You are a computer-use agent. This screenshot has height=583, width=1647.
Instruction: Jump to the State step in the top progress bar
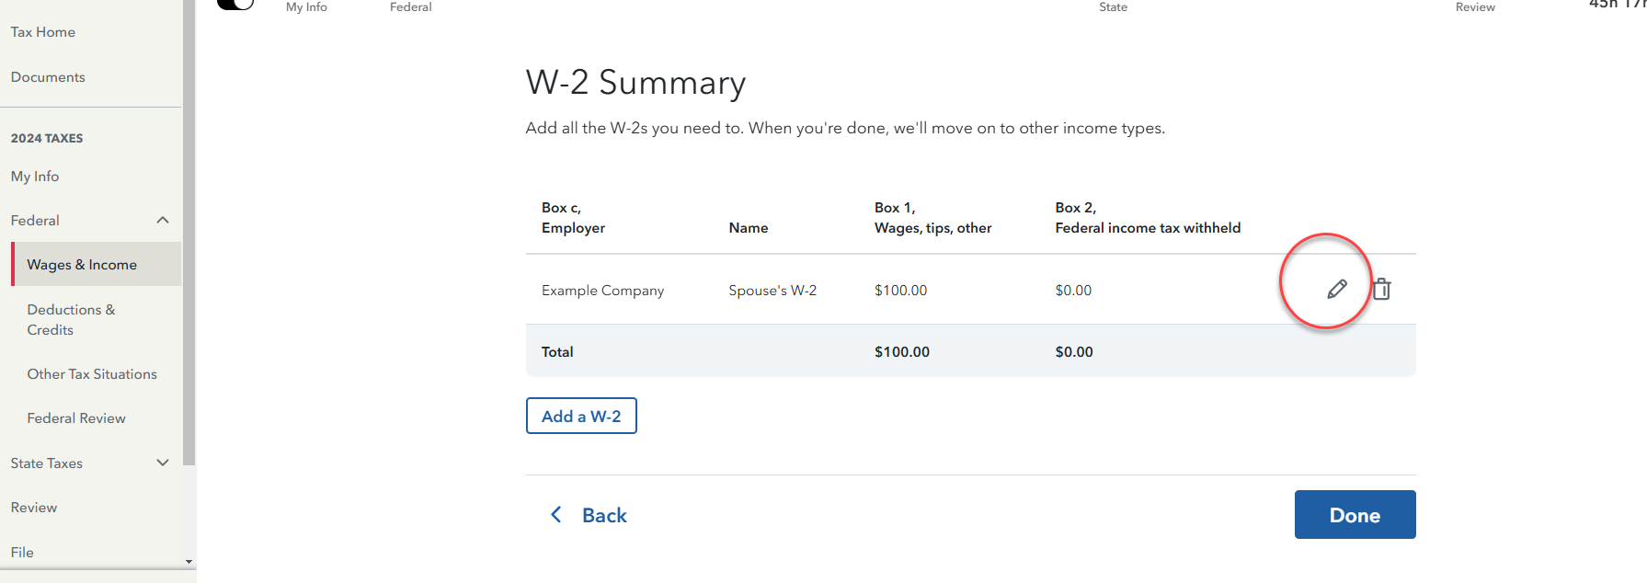[x=1113, y=7]
